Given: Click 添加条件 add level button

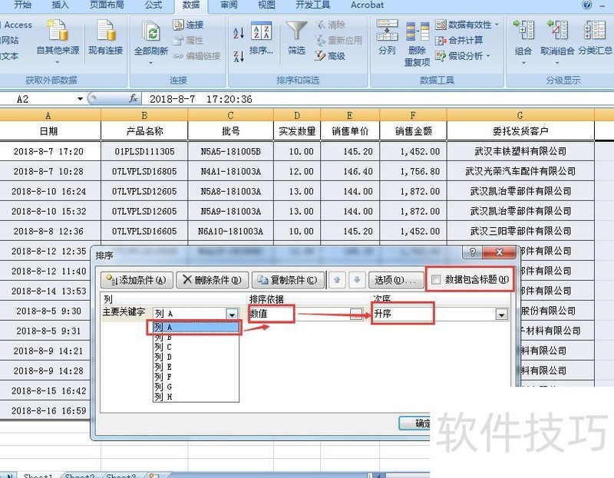Looking at the screenshot, I should [x=137, y=280].
